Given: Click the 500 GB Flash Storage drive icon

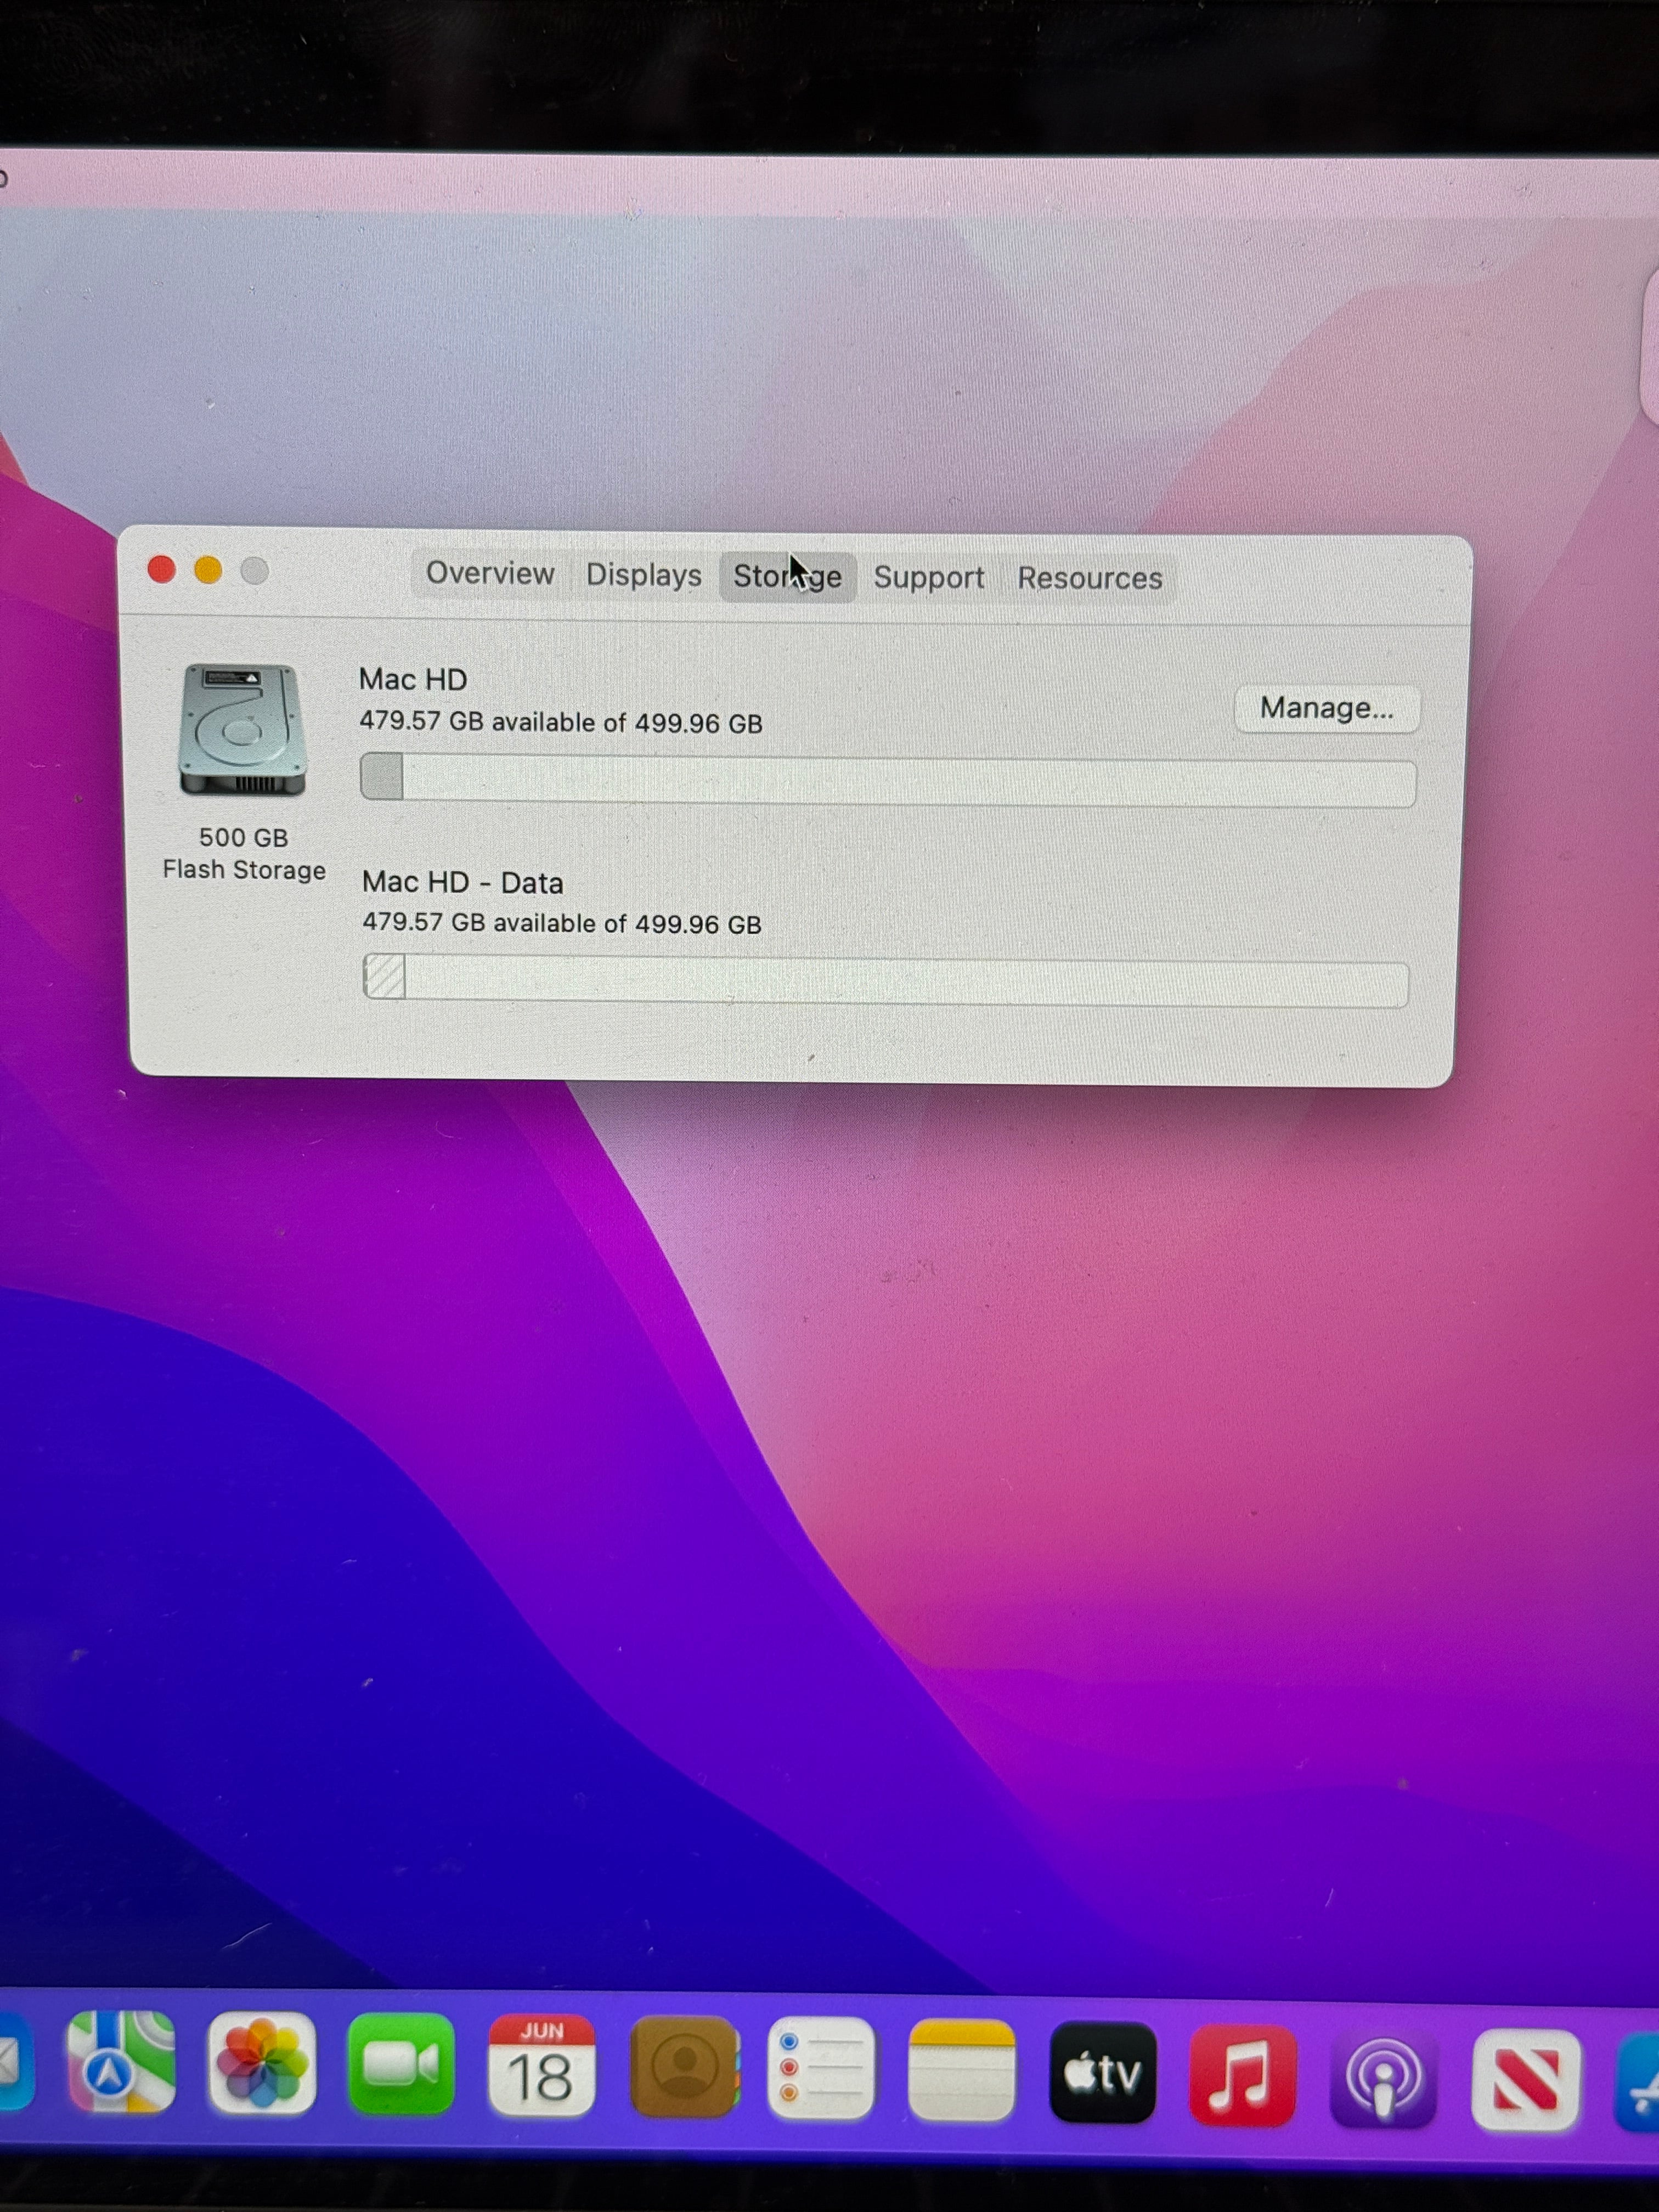Looking at the screenshot, I should click(x=243, y=731).
